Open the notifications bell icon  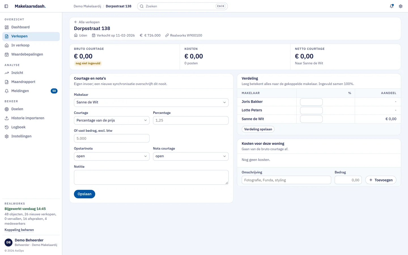tap(392, 6)
